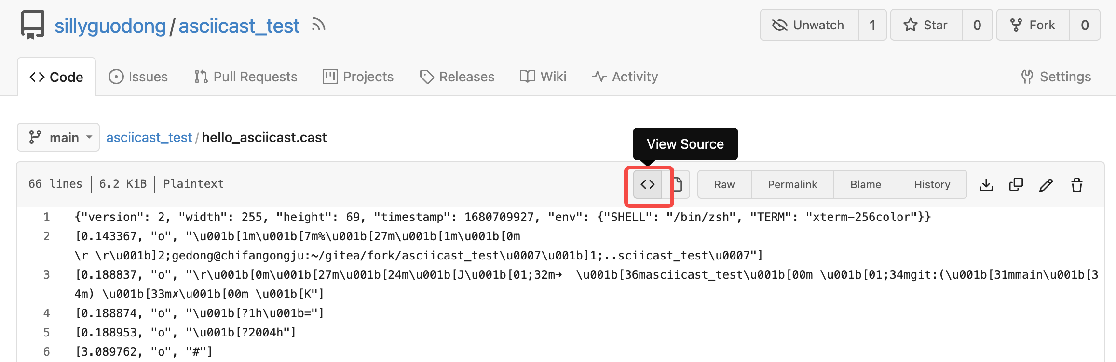Open repository Settings

(x=1056, y=77)
